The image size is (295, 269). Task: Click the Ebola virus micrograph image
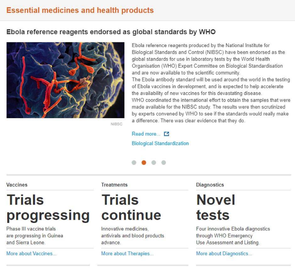point(65,80)
